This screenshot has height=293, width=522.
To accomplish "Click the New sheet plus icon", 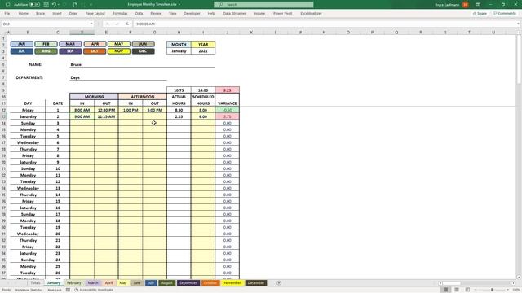I will (x=279, y=283).
